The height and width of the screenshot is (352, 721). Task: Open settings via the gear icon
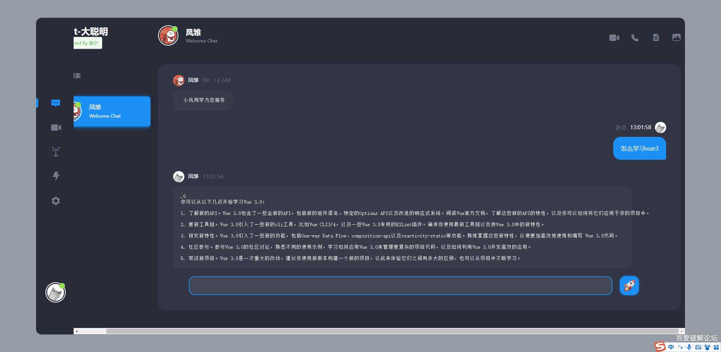[56, 201]
